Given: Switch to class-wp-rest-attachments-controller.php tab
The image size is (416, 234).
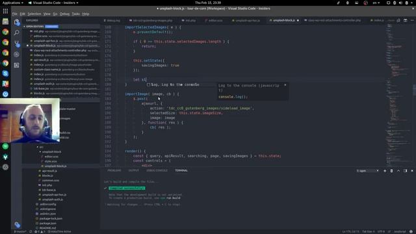Looking at the screenshot, I should tap(333, 20).
